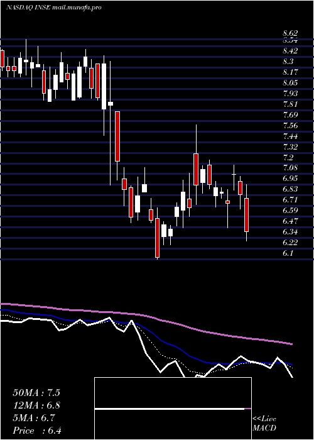The image size is (314, 440).
Task: Click the 8.05 price axis label
Action: point(290,83)
